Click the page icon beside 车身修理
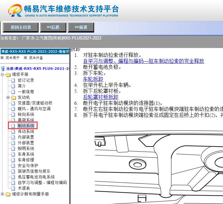223x204 pixels. coord(13,160)
